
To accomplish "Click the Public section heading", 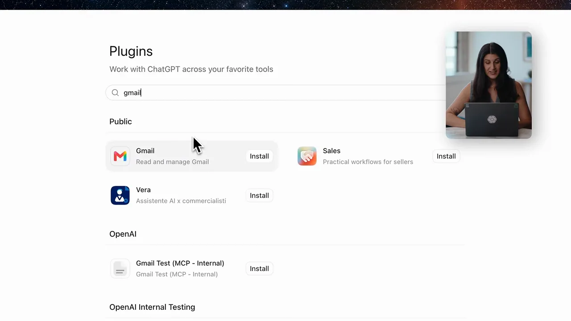I will [x=120, y=121].
